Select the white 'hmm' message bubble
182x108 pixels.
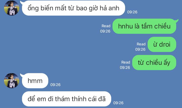[35, 81]
